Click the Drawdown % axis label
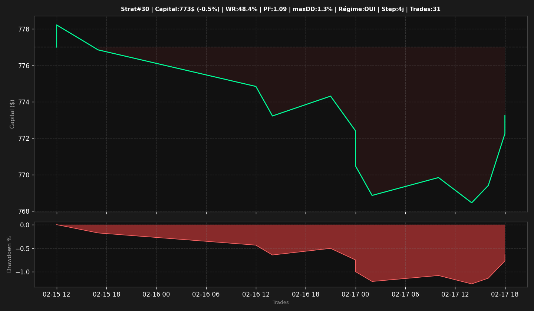The image size is (534, 311). pos(10,254)
